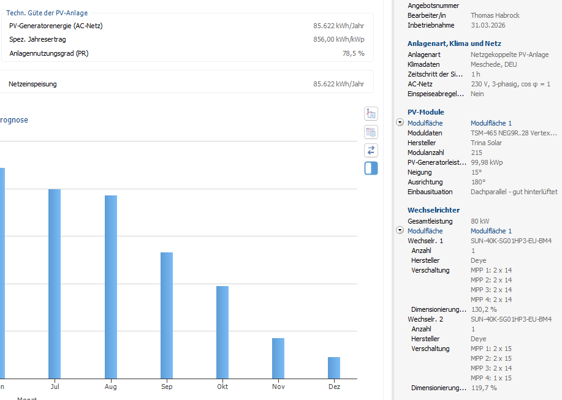Select 'Modulfläche 1' value under PV-Module
The width and height of the screenshot is (562, 400).
tap(491, 123)
